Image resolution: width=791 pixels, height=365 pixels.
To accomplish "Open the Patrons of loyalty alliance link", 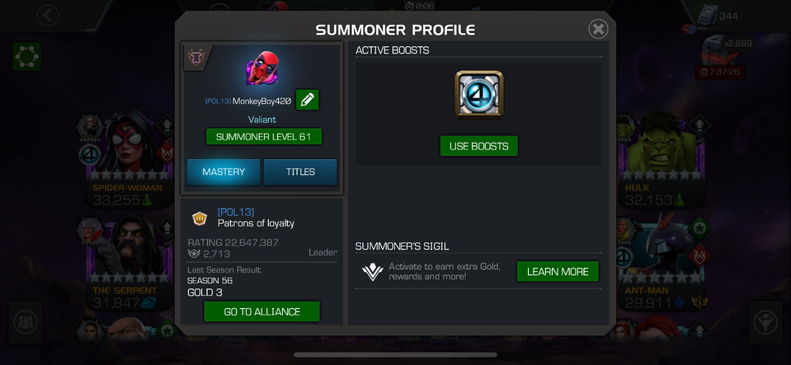I will point(256,218).
